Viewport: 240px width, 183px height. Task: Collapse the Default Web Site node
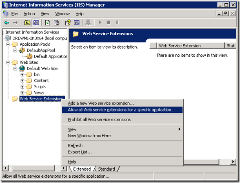[15, 69]
